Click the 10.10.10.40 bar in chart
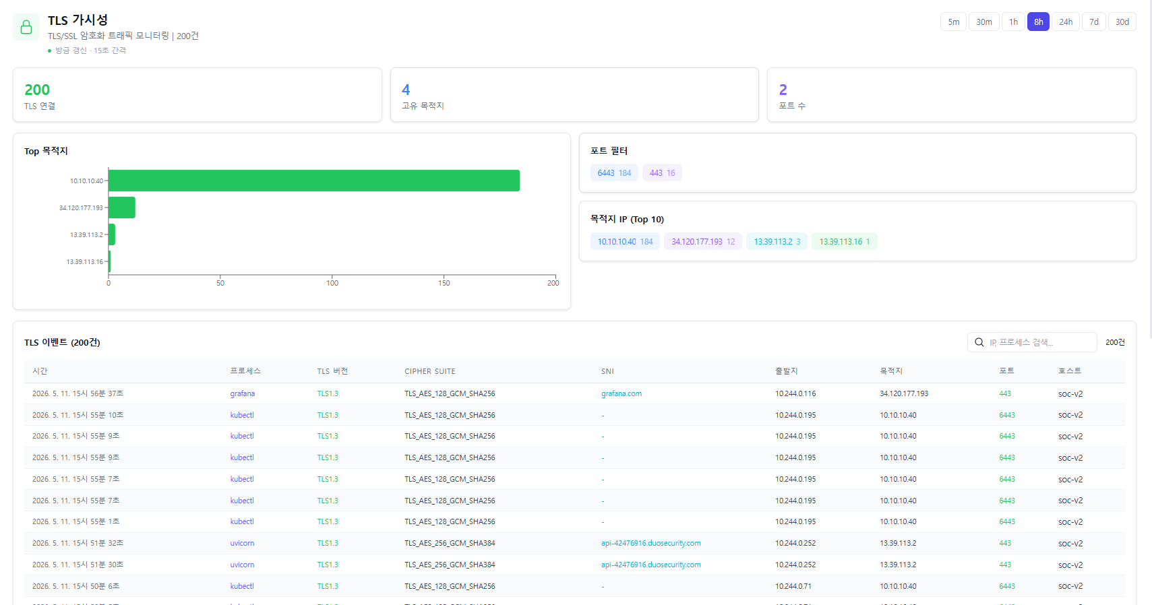This screenshot has height=605, width=1152. (x=314, y=181)
